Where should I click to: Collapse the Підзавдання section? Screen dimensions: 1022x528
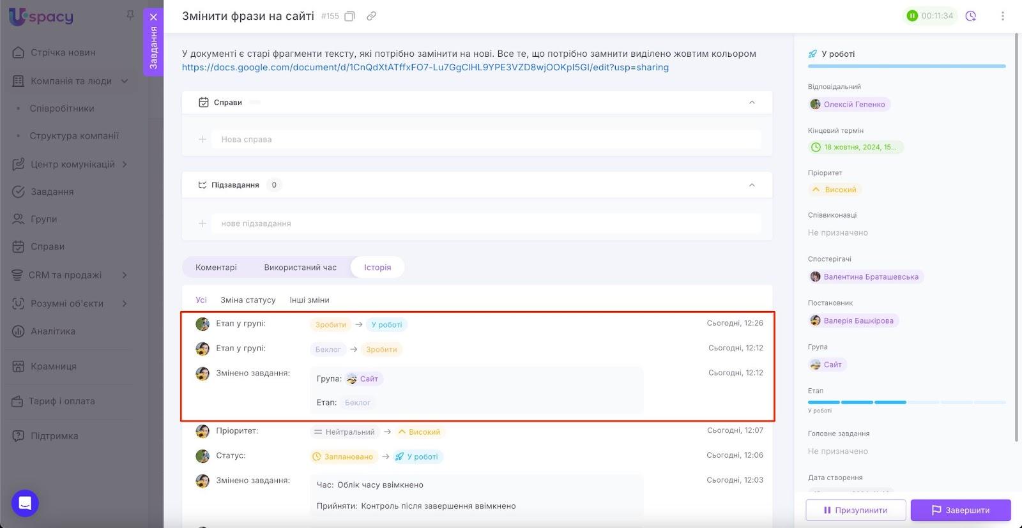(752, 185)
